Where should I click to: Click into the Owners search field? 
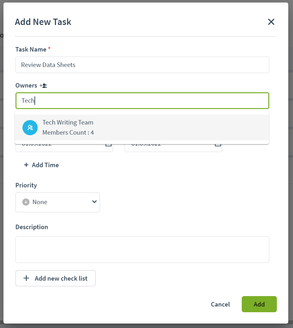142,100
